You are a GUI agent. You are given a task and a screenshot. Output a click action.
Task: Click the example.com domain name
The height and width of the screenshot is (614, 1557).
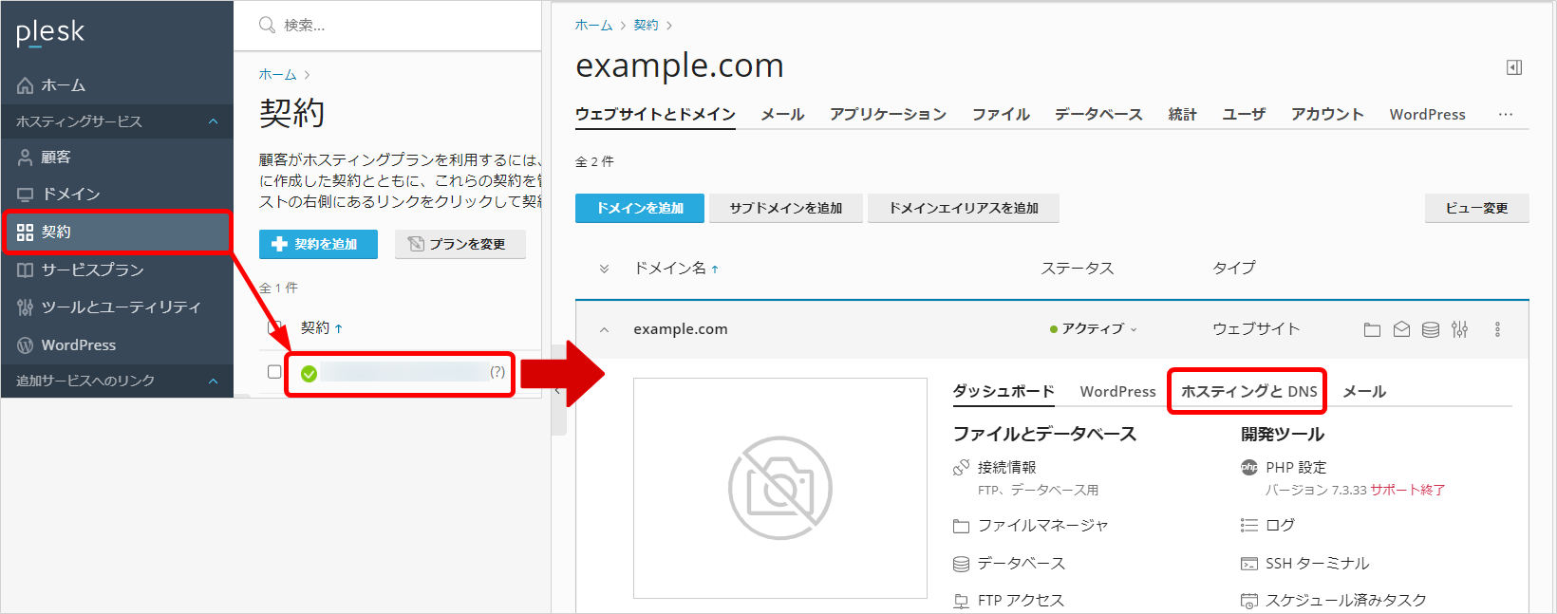[x=681, y=329]
